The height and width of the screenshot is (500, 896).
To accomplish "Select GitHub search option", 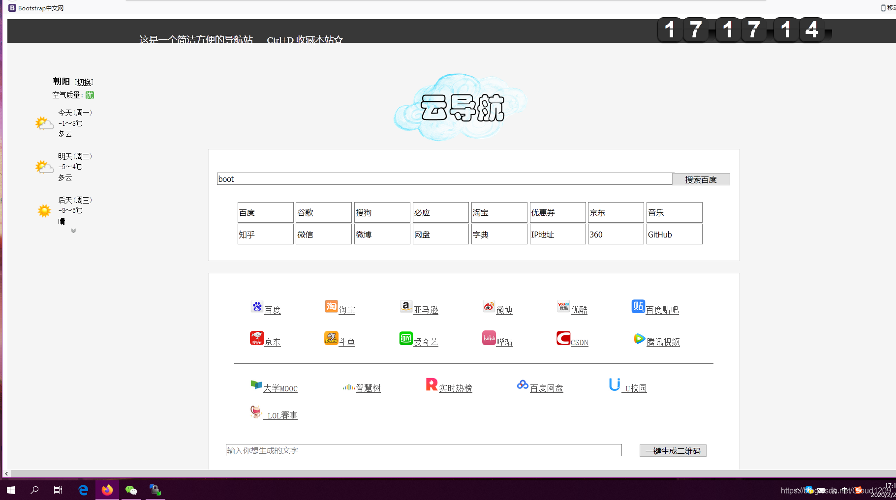I will (675, 234).
